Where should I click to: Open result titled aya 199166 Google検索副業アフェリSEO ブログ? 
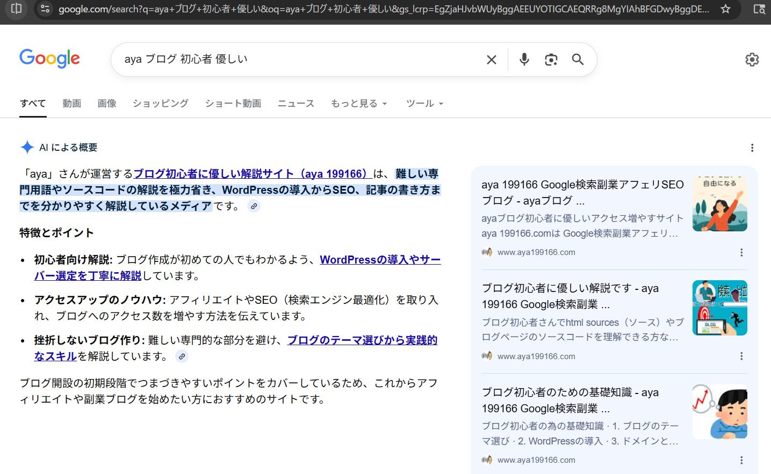pyautogui.click(x=582, y=193)
